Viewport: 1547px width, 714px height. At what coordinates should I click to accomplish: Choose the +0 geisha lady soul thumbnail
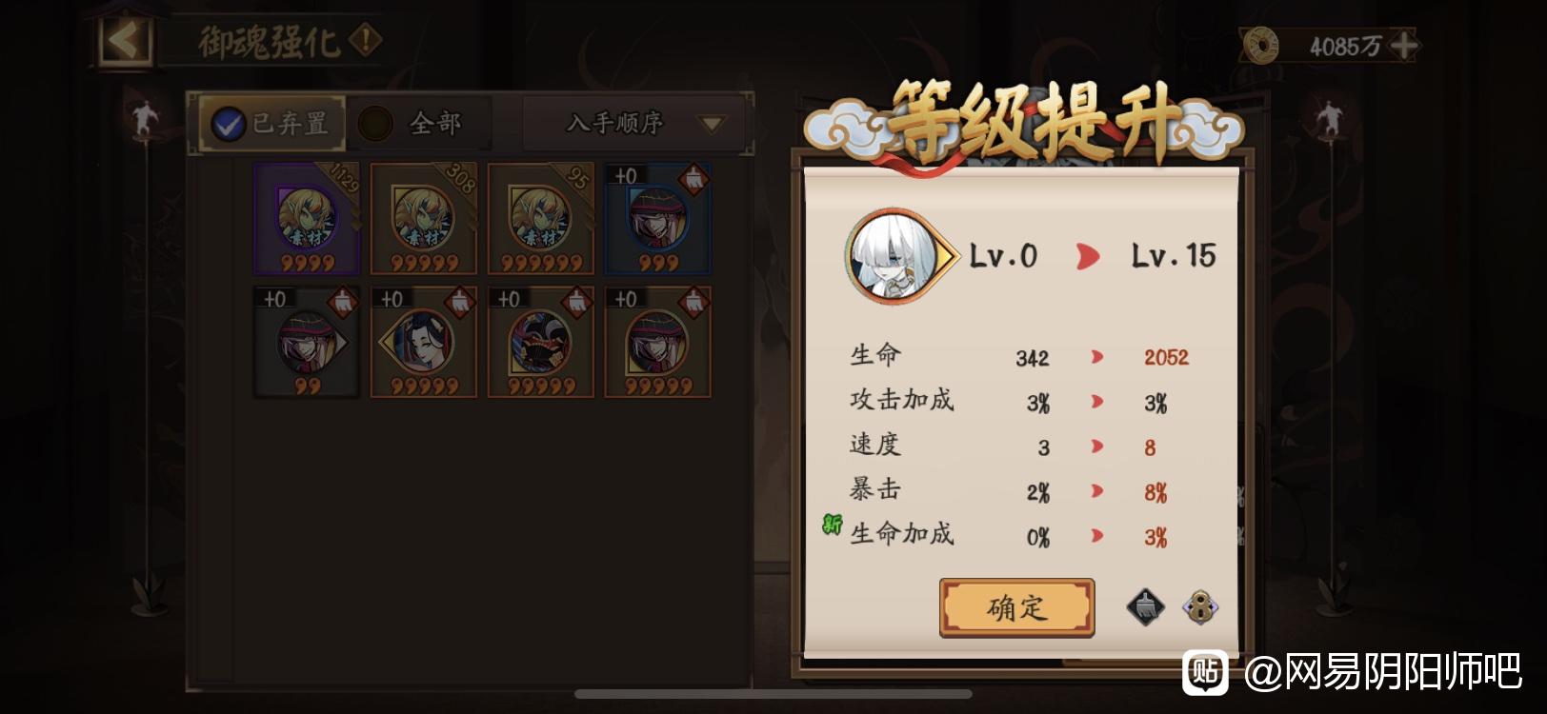pos(424,342)
